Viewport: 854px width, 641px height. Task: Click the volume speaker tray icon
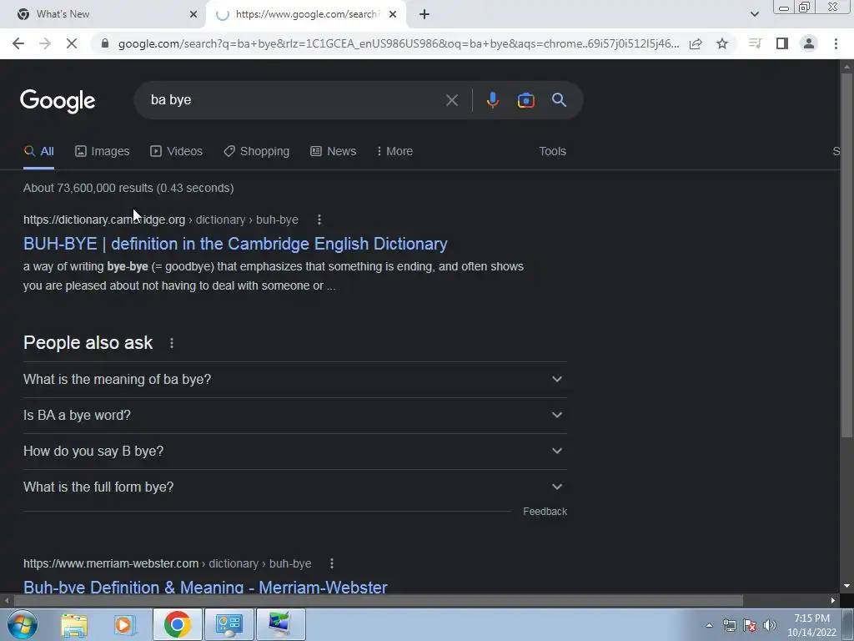pos(770,625)
